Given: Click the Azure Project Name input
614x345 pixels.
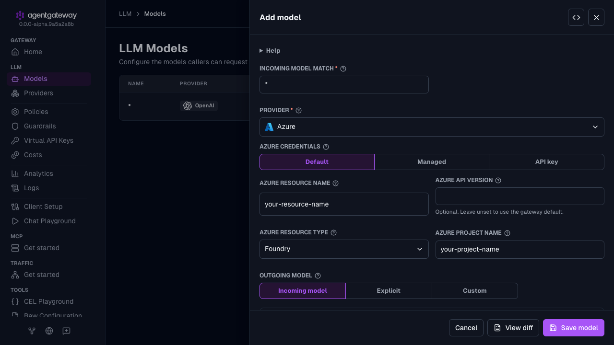Looking at the screenshot, I should pos(520,250).
